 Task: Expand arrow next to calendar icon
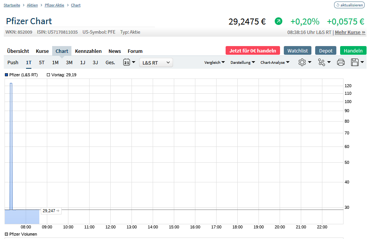pyautogui.click(x=134, y=62)
